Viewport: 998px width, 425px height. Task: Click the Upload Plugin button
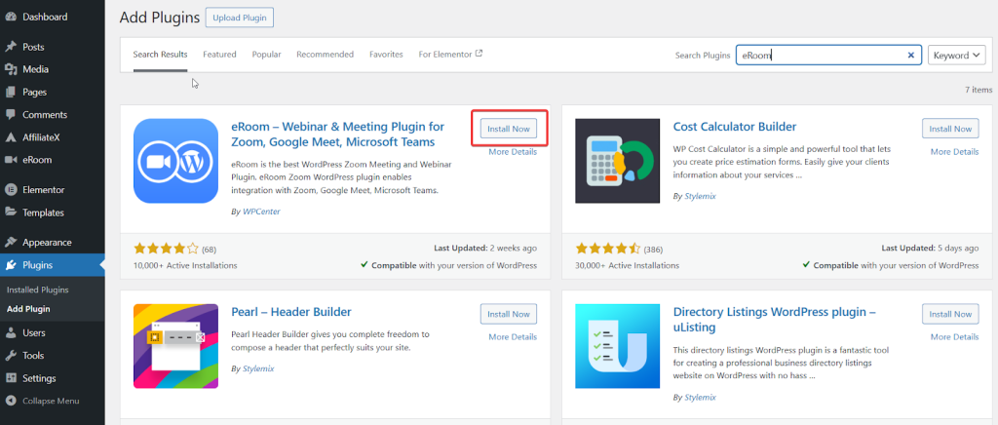click(240, 18)
